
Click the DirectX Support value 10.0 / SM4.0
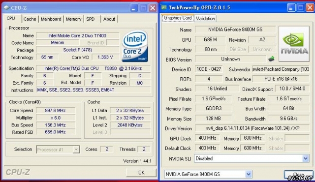pos(292,89)
